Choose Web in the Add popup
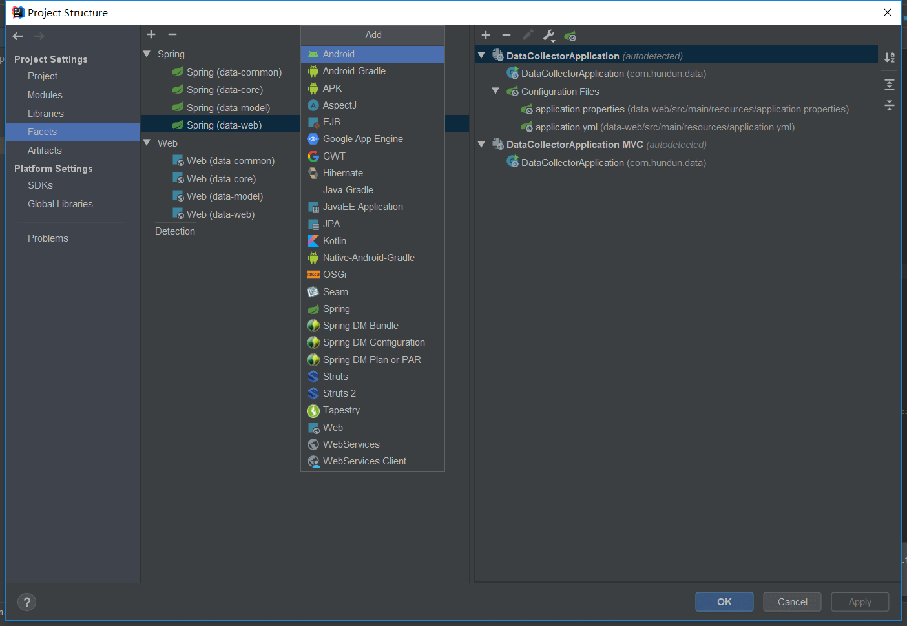The image size is (907, 626). 372,428
